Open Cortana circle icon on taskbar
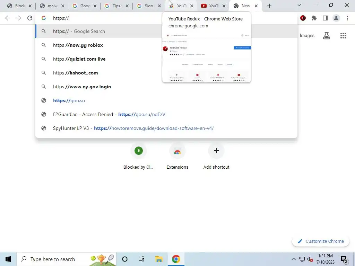The width and height of the screenshot is (355, 266). point(125,259)
